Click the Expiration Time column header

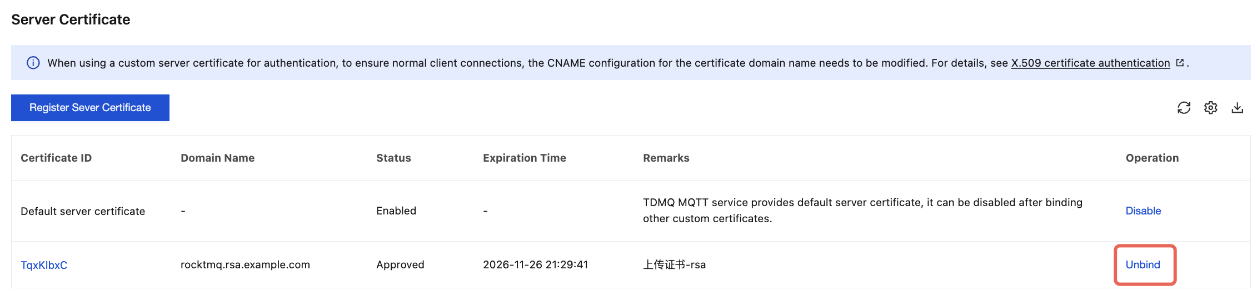524,158
